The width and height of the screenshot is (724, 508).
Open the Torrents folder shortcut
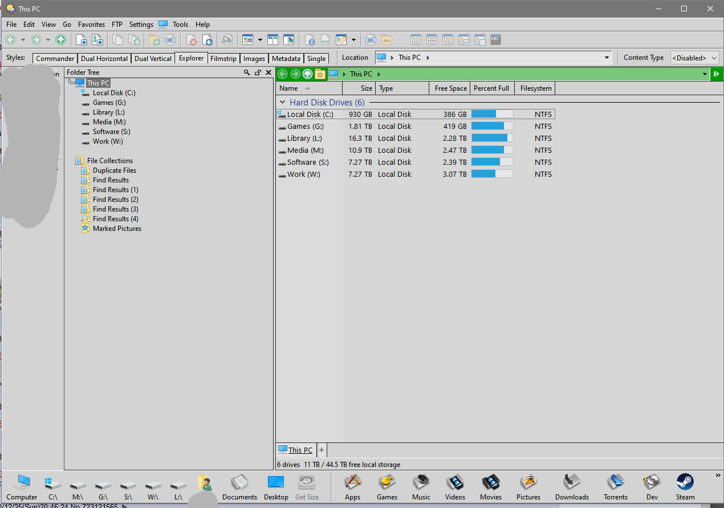coord(615,487)
